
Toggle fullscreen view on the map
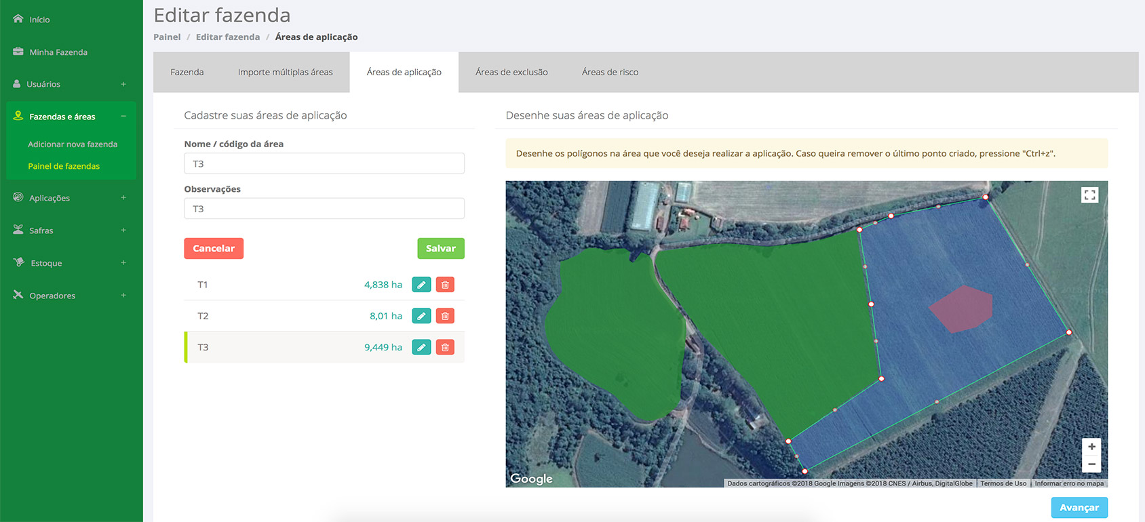(1089, 195)
